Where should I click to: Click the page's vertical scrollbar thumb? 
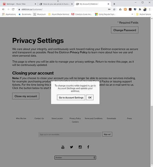(152, 135)
